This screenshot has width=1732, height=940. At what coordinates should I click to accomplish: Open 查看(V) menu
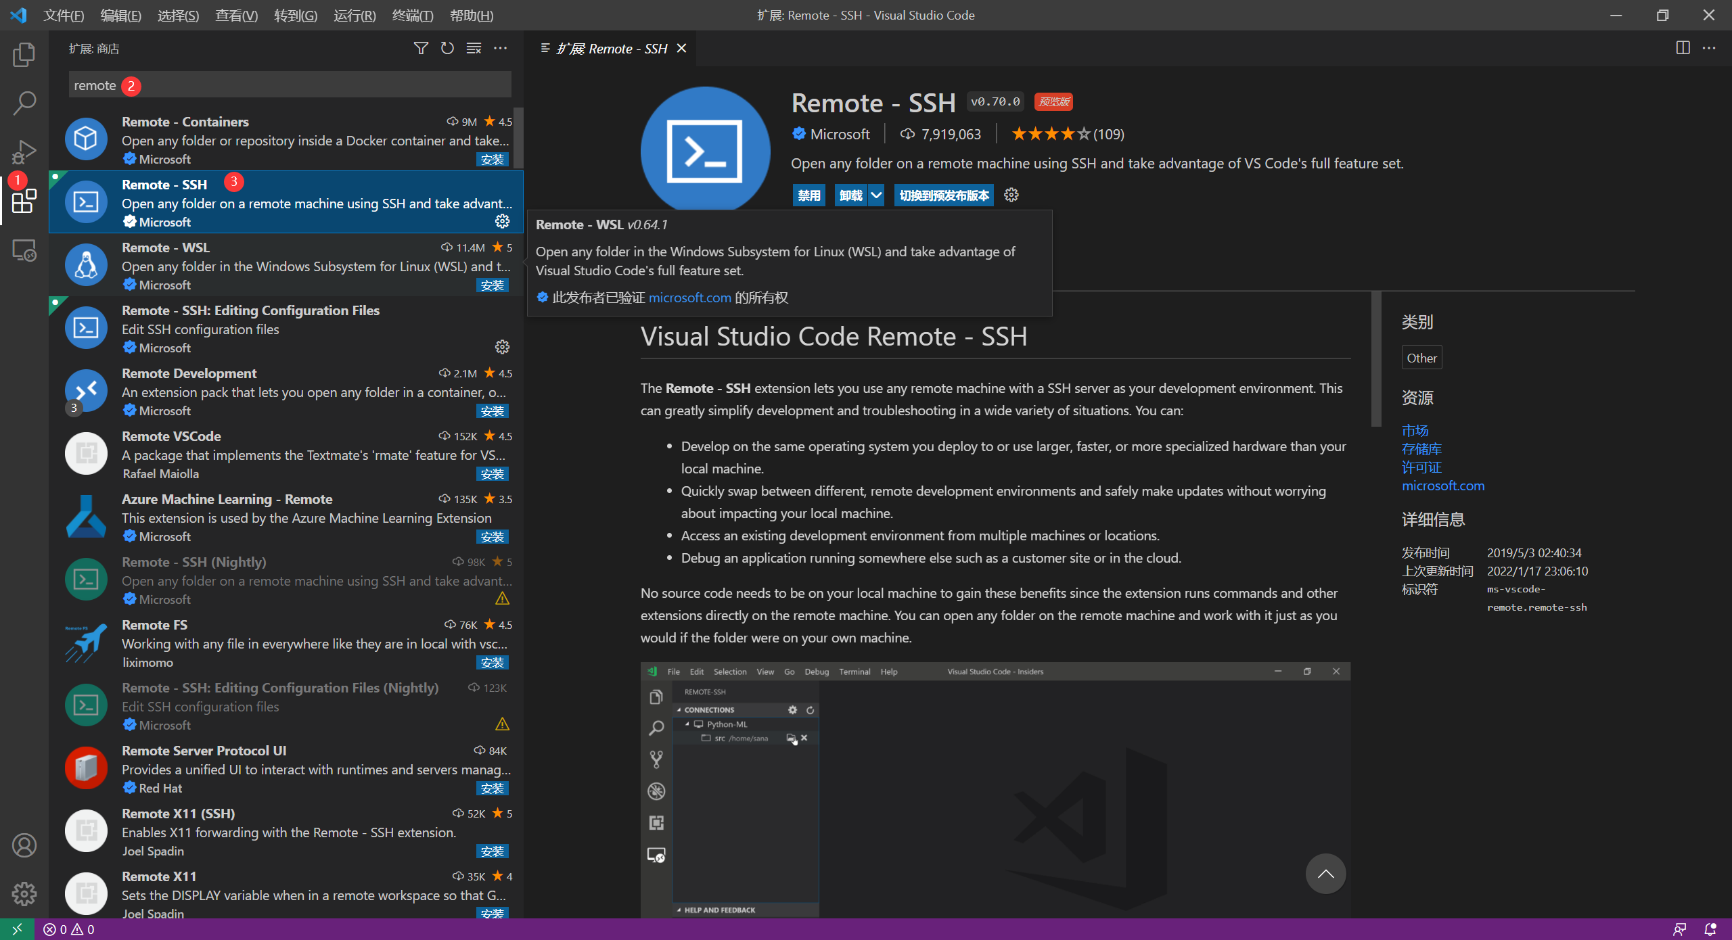[x=236, y=15]
